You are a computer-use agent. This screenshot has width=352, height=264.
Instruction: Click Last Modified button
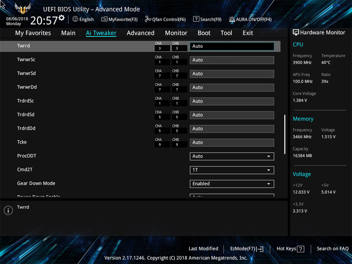coord(203,248)
